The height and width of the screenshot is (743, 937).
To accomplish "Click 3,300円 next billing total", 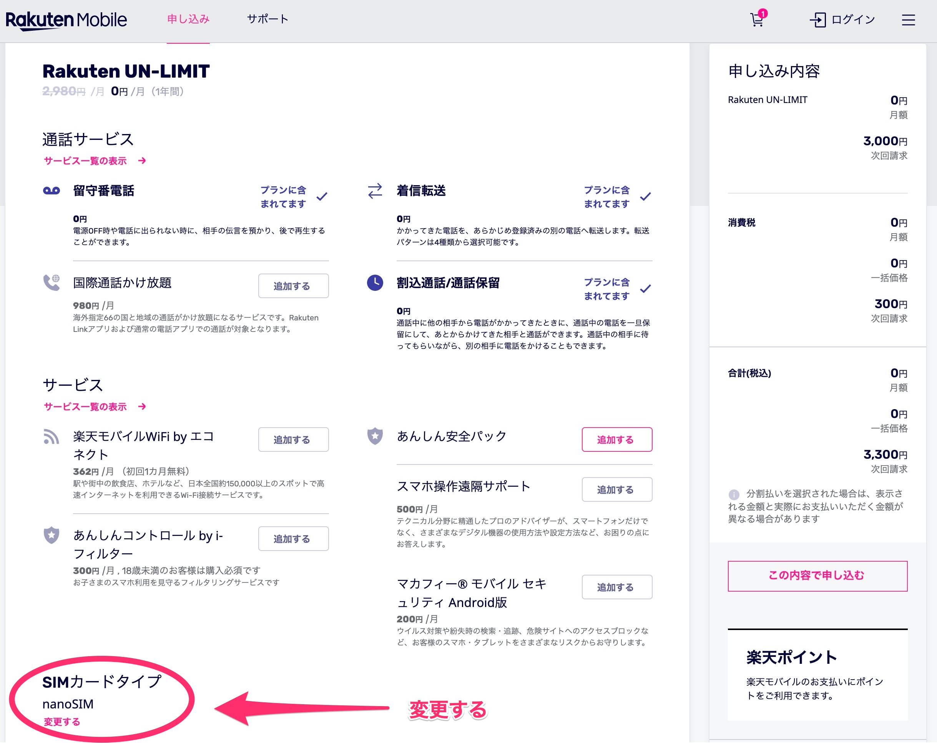I will coord(885,454).
